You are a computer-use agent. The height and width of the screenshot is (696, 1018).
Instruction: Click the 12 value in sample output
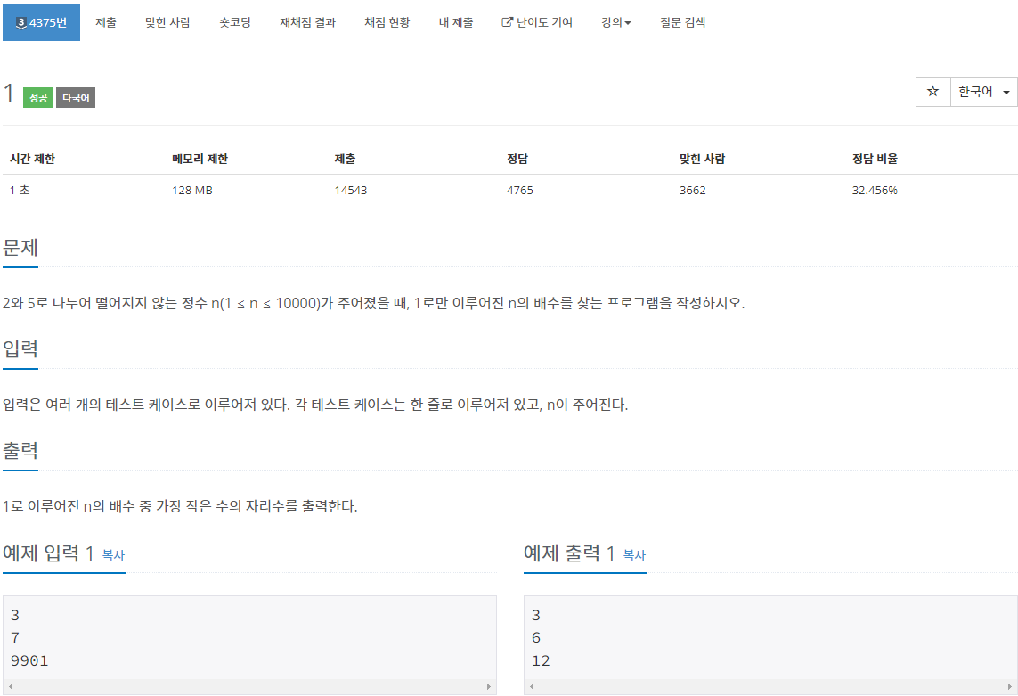point(541,661)
